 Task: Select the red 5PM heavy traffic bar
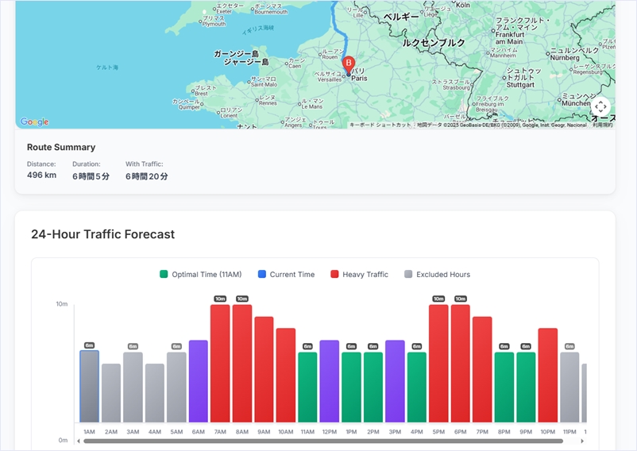438,364
